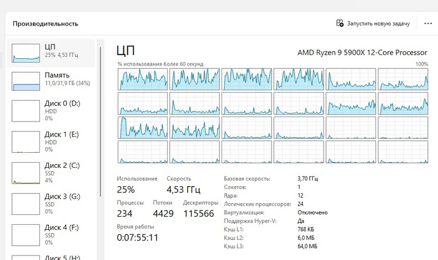Click the threads count '4429'
Viewport: 438px width, 260px height.
point(163,214)
